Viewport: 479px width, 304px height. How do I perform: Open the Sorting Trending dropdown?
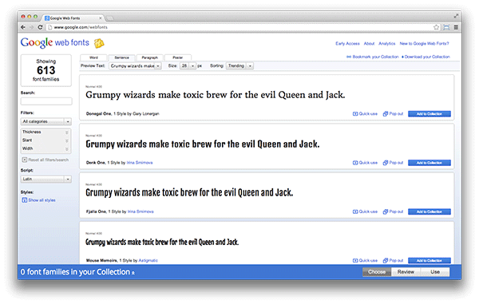pos(239,66)
